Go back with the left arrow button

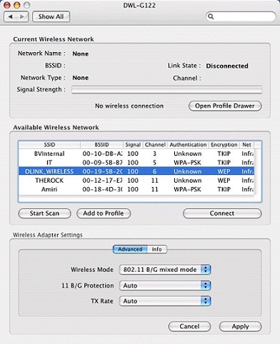[10, 16]
